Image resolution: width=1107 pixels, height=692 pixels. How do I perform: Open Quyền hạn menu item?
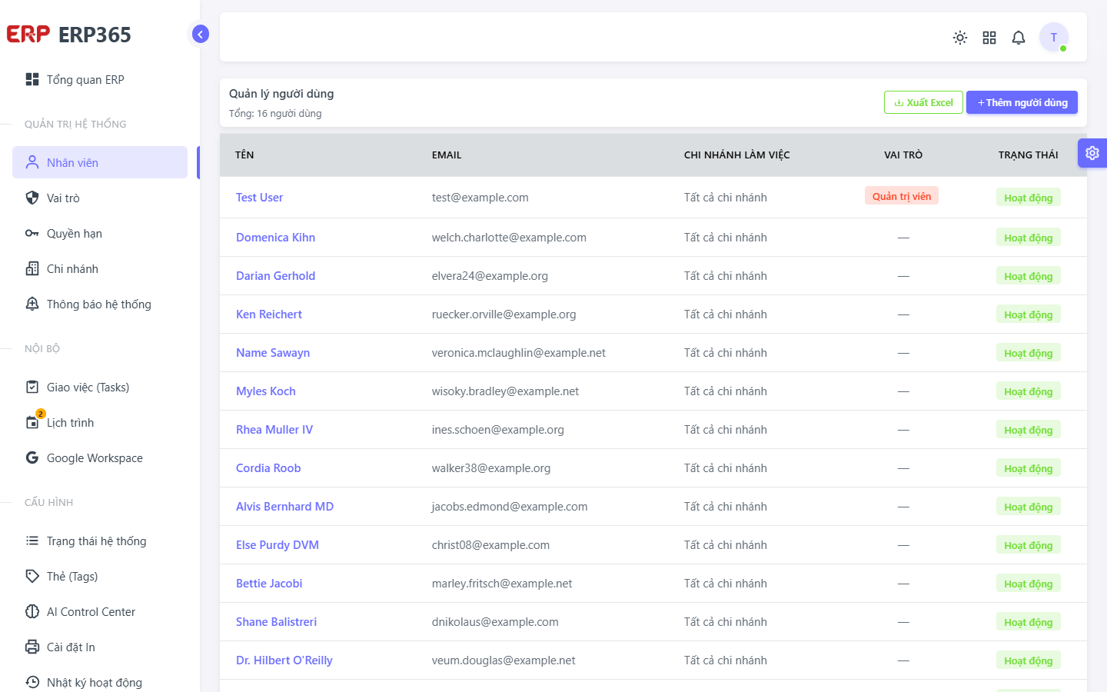(100, 233)
